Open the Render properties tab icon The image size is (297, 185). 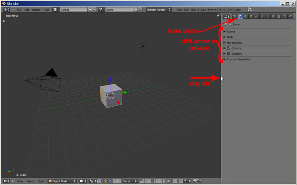click(x=235, y=17)
